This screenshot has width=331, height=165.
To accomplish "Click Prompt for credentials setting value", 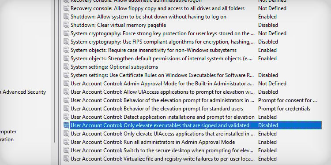I will pos(284,109).
